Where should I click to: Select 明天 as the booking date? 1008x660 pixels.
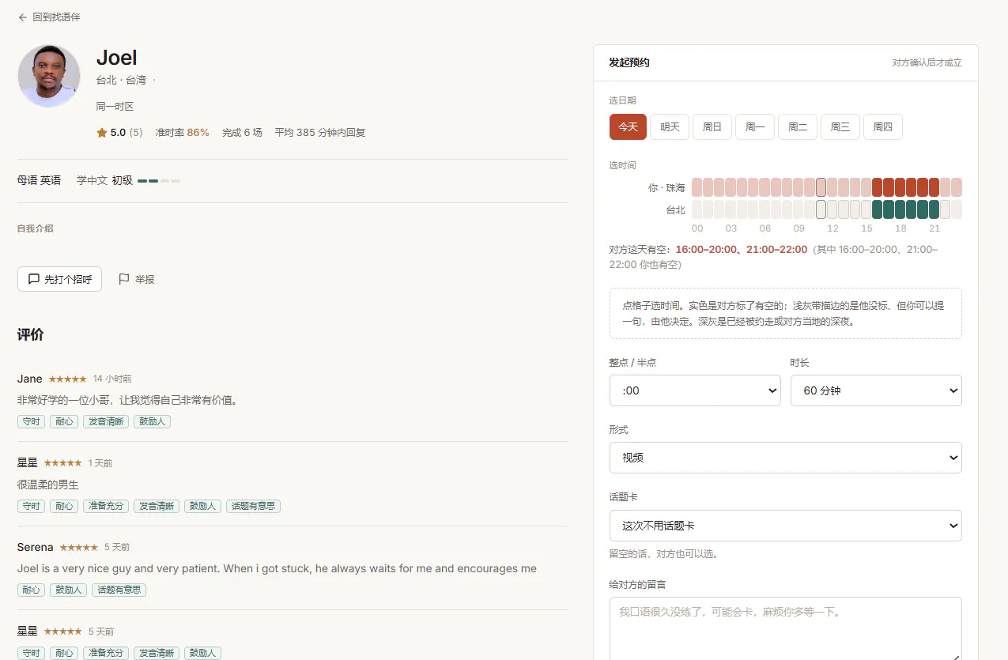pyautogui.click(x=670, y=127)
